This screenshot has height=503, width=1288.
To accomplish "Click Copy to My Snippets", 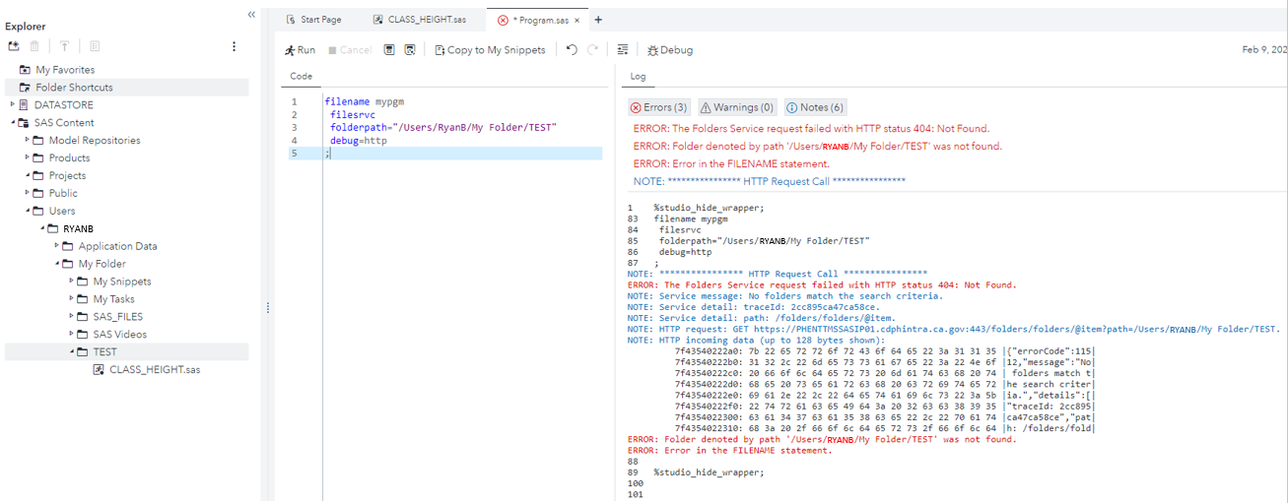I will pos(490,50).
